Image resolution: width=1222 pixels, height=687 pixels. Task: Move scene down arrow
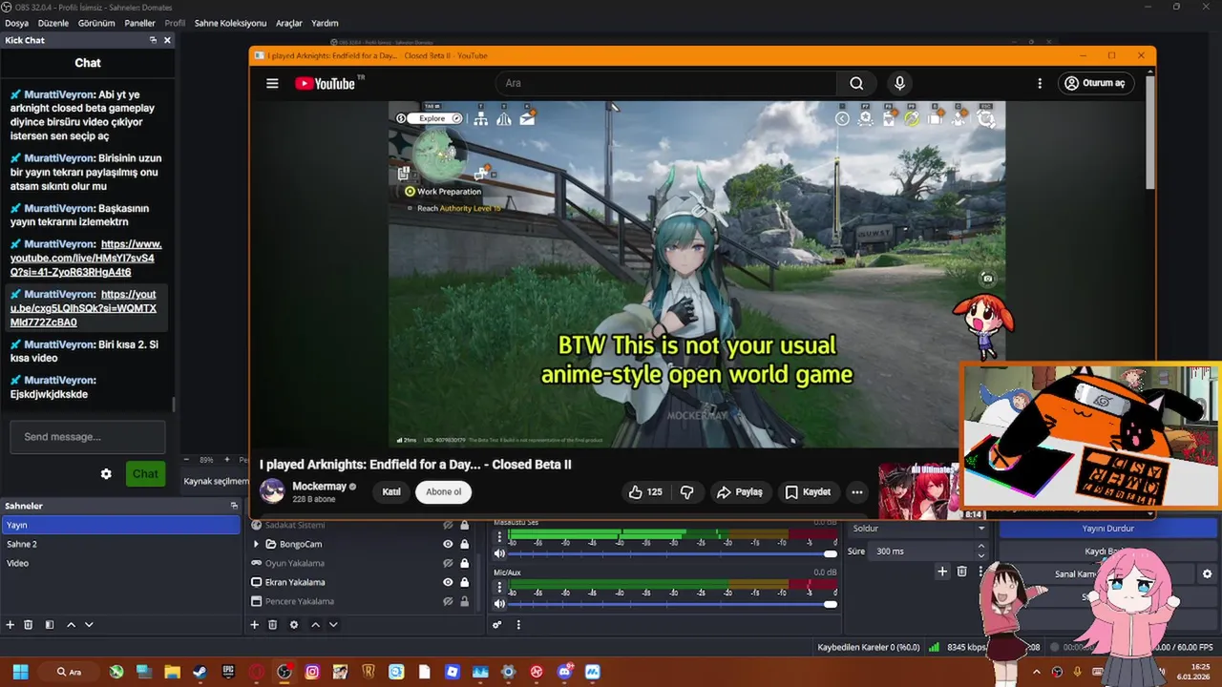pos(89,625)
